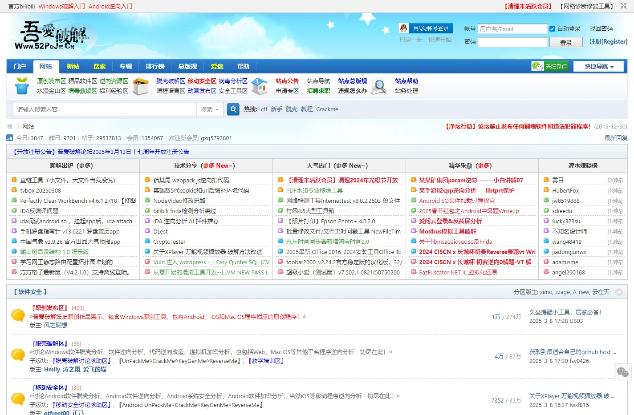The image size is (634, 415).
Task: Click the house notice board icon
Action: click(260, 86)
